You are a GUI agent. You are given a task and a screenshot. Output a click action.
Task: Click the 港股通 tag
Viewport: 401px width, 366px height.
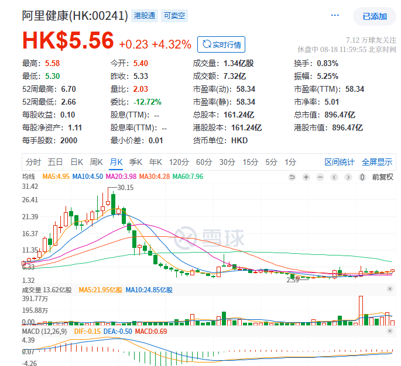point(145,16)
